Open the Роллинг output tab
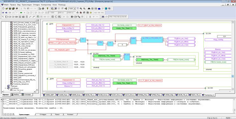 [x=70, y=115]
